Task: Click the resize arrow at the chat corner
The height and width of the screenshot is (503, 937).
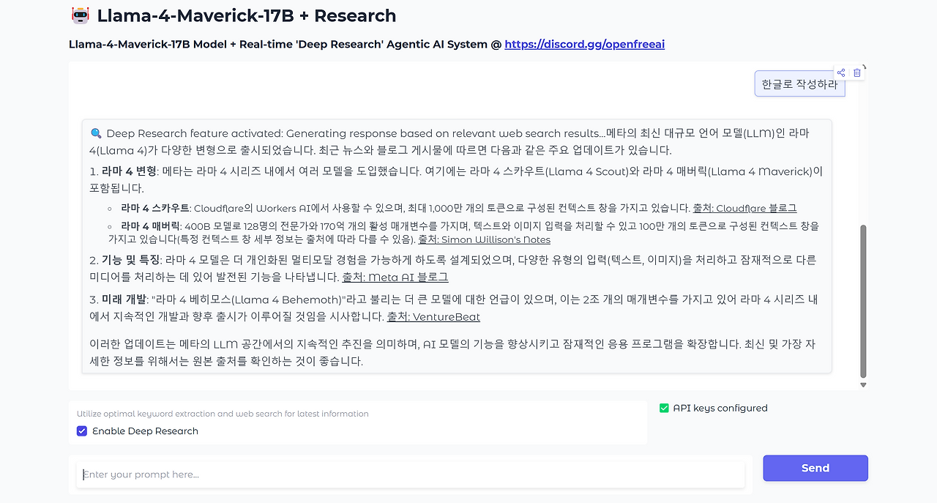Action: click(x=864, y=67)
